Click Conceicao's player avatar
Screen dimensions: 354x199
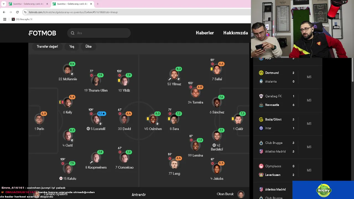point(124,158)
